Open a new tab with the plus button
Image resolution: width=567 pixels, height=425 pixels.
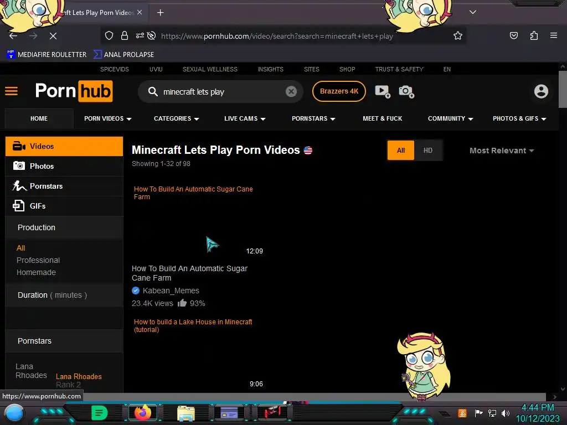[160, 13]
